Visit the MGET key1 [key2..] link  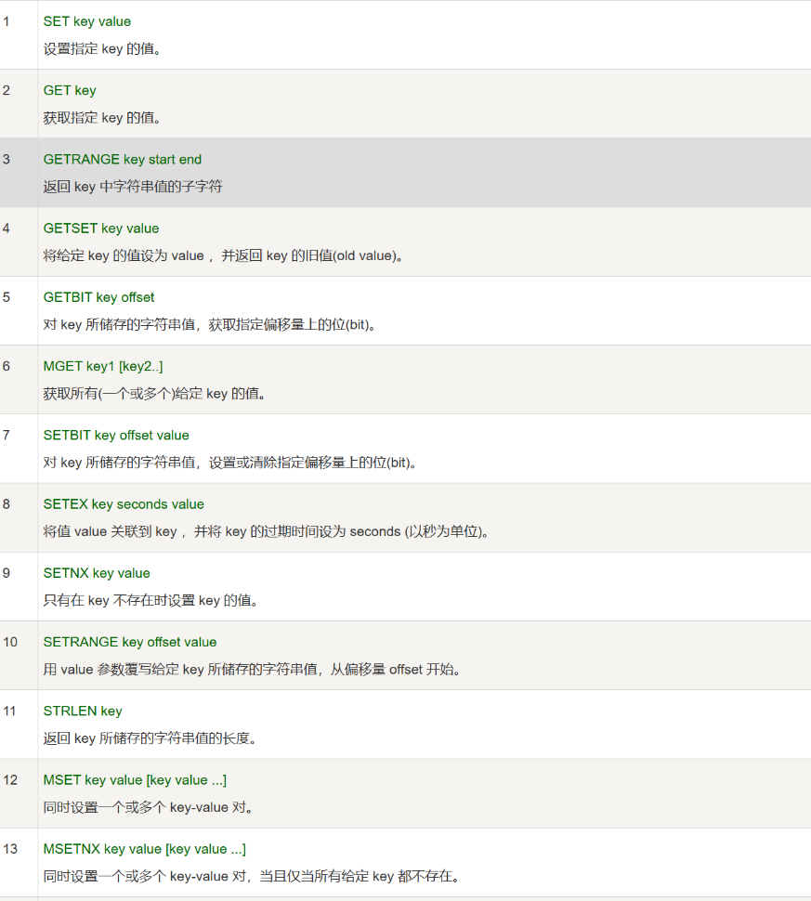point(103,367)
